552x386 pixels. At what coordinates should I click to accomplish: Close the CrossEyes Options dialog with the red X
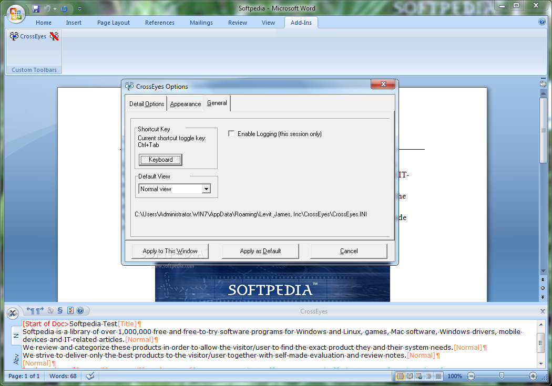(383, 85)
